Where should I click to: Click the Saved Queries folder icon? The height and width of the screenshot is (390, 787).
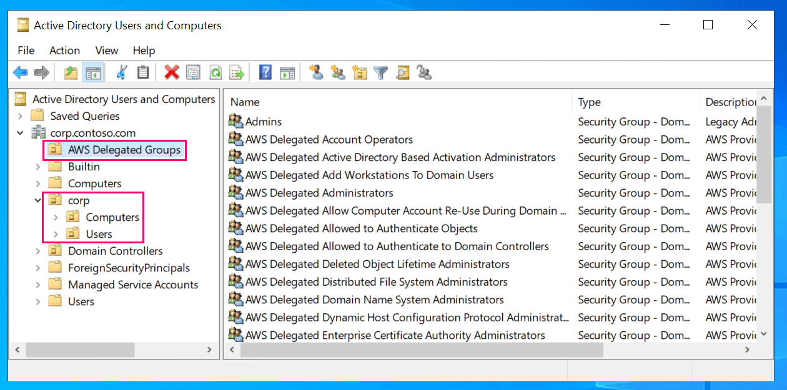(38, 116)
